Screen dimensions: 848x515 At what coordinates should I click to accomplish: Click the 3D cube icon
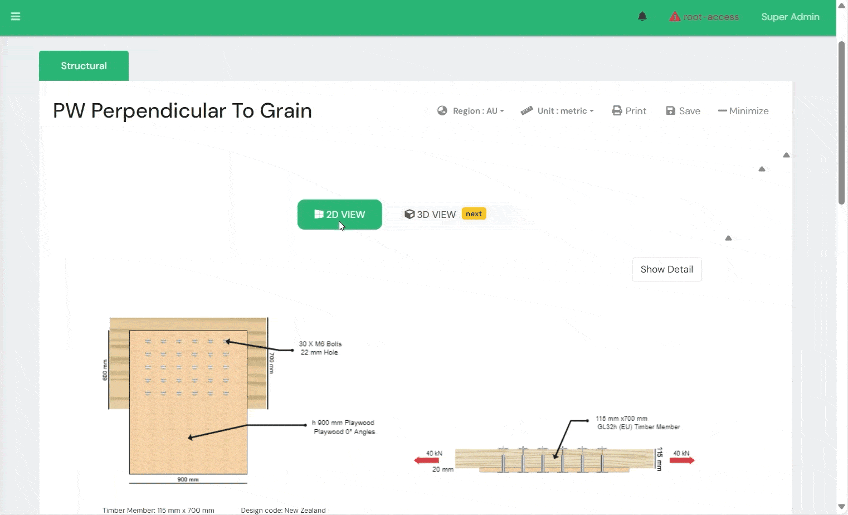(x=410, y=215)
